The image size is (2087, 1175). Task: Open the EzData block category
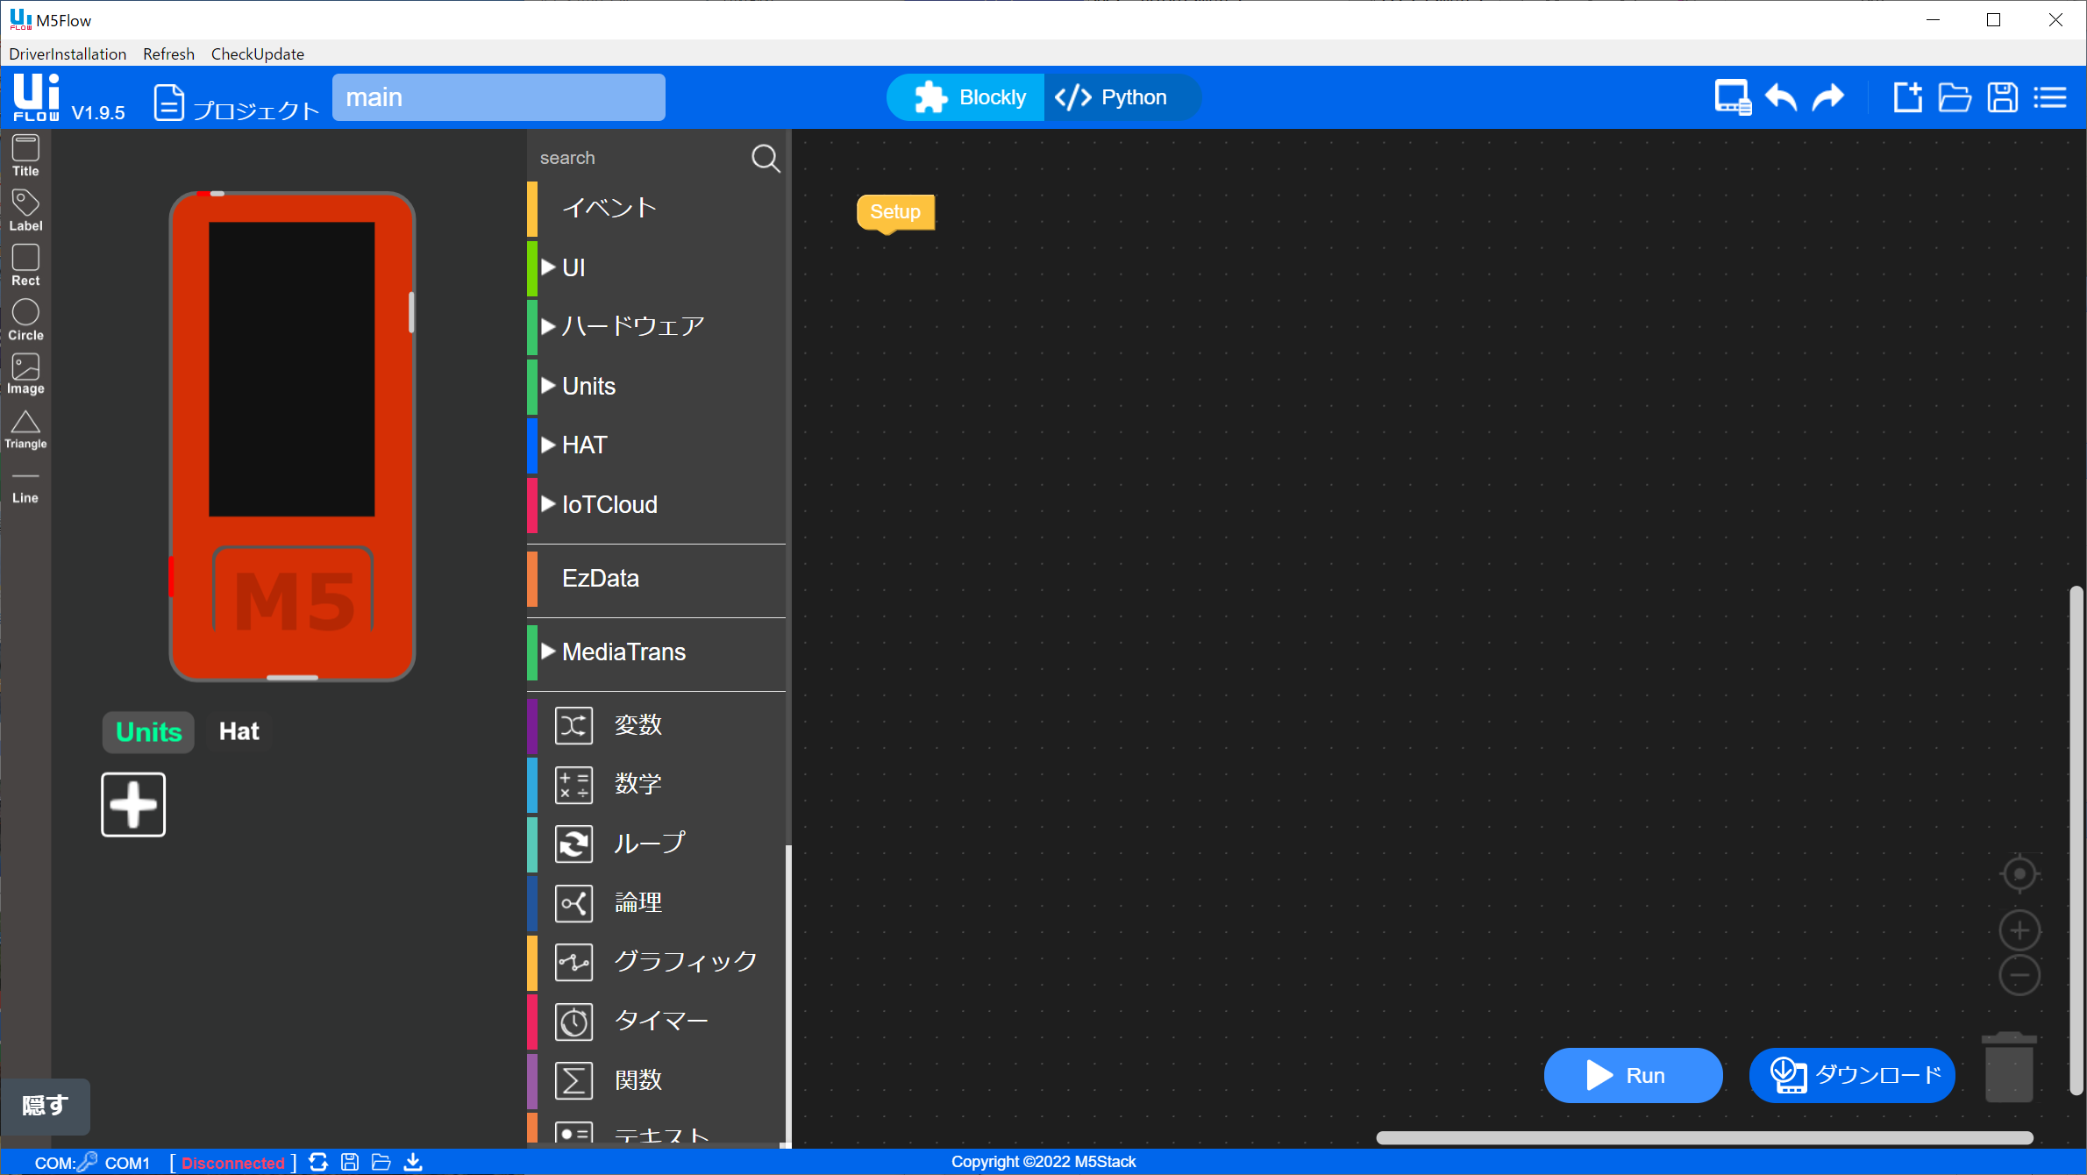[656, 579]
